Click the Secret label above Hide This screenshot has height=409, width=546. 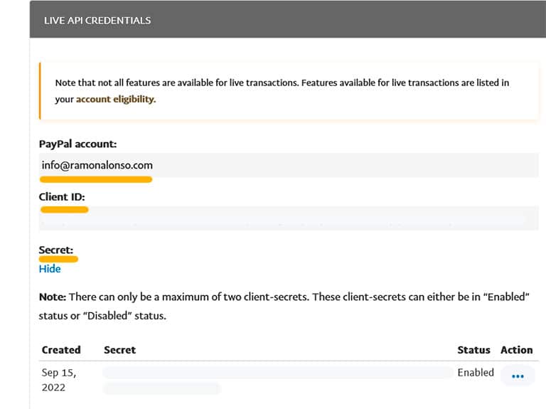[56, 250]
